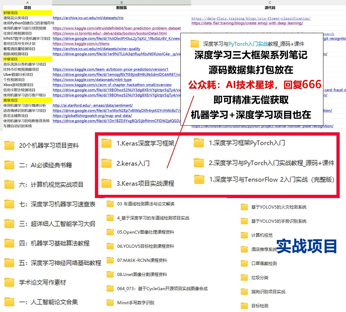Open the 五：深度学习神经网络基础教程 folder icon
The width and height of the screenshot is (346, 312).
pos(9,263)
